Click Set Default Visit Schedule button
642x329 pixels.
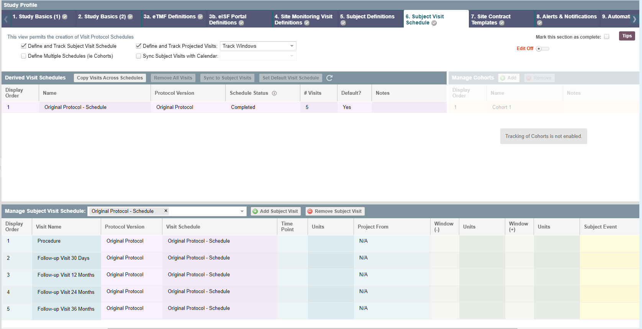291,78
